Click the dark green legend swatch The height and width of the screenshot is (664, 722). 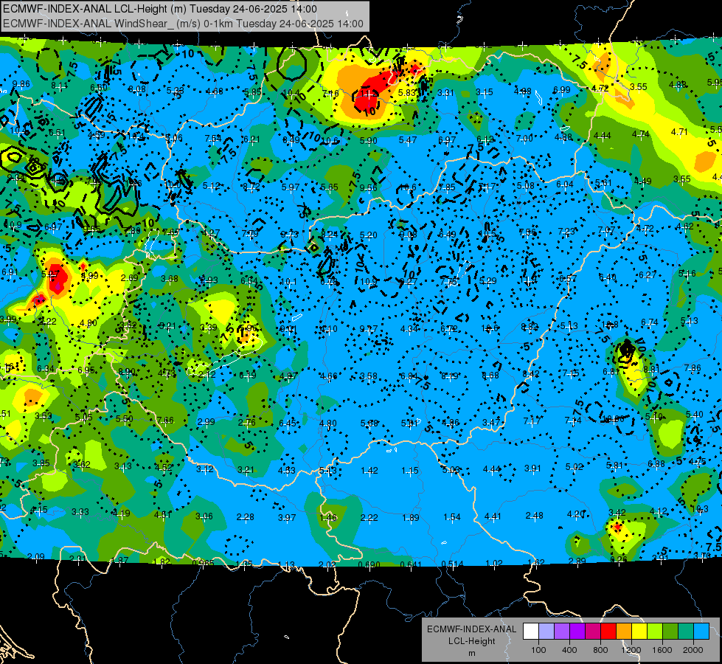[670, 631]
